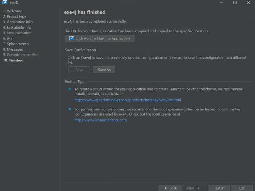Go to step 5 Java invocation
The image size is (255, 191).
click(17, 33)
